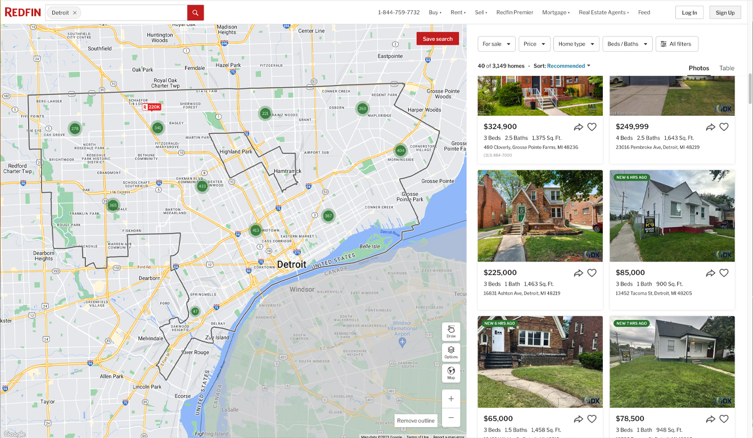
Task: Open the $65,000 home listing photo
Action: coord(540,362)
